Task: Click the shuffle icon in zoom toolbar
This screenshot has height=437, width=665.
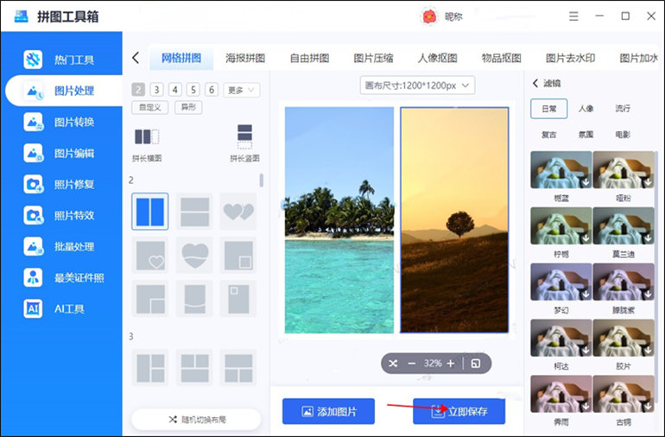Action: point(393,364)
